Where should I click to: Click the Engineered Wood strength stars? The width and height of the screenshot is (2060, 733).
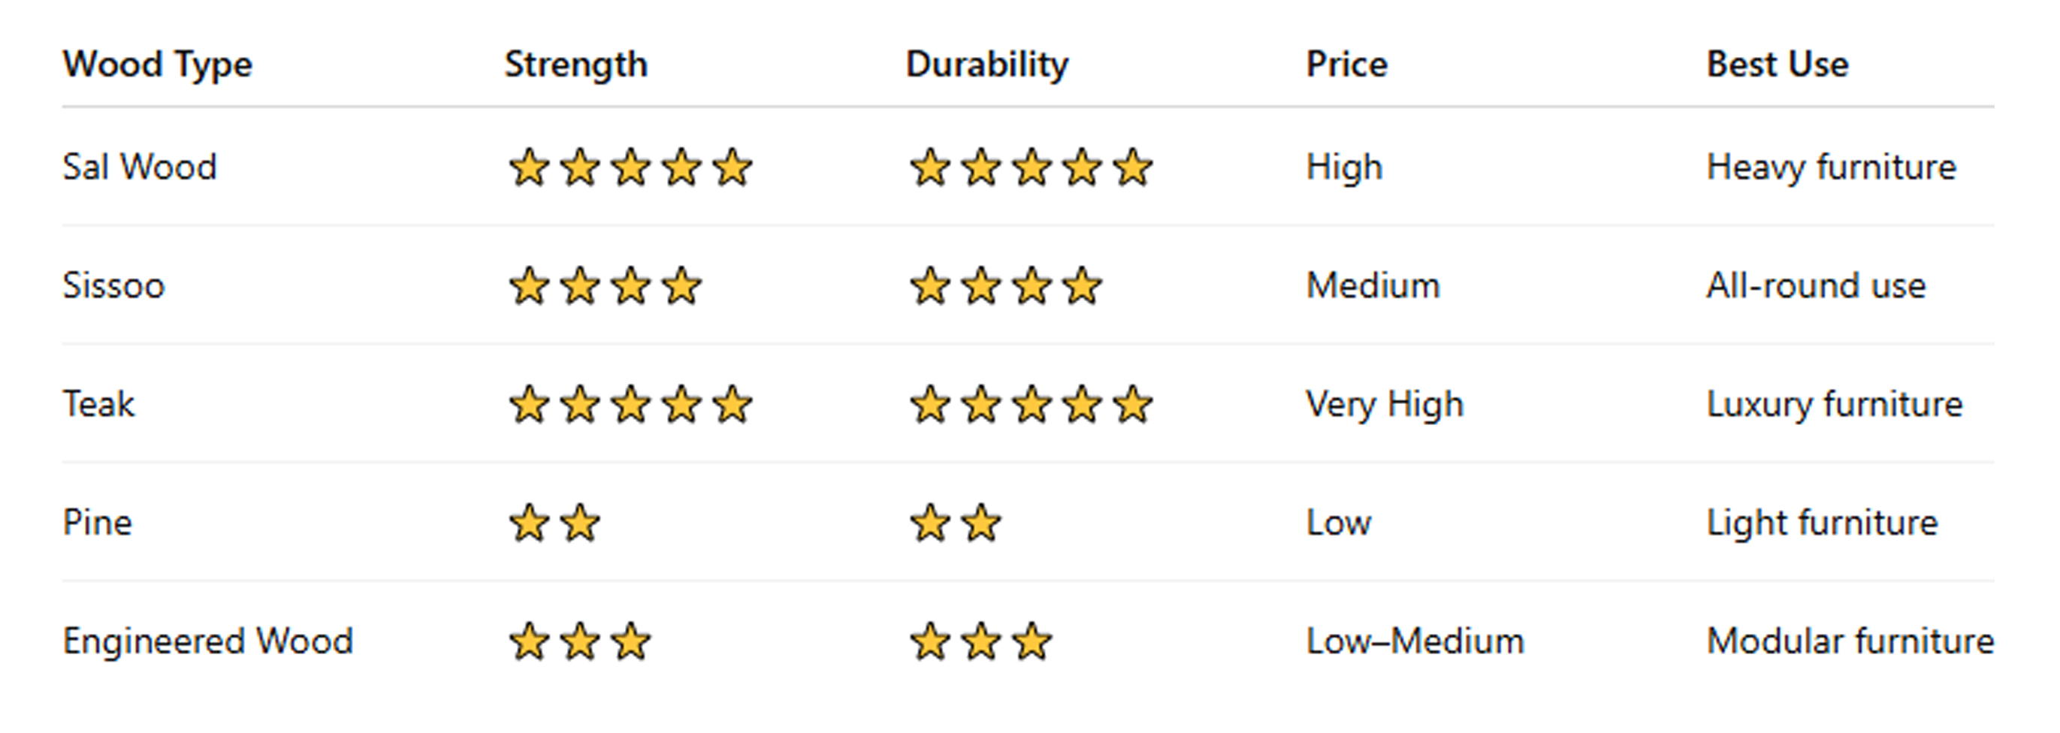tap(580, 642)
